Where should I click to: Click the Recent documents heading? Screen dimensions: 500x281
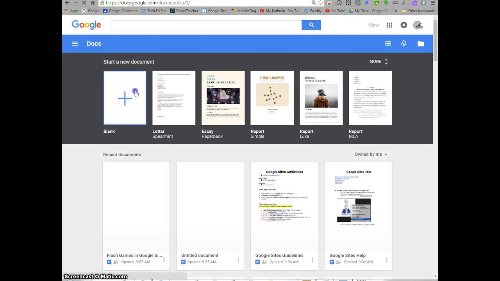point(122,155)
